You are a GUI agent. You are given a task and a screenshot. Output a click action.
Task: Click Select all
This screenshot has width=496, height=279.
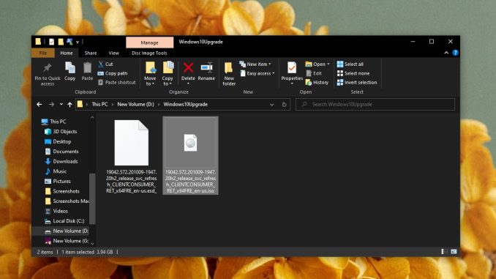tap(350, 64)
